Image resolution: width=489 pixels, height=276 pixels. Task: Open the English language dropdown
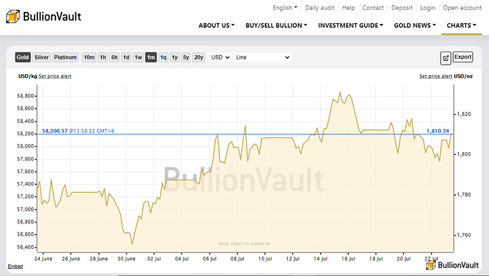click(x=285, y=8)
